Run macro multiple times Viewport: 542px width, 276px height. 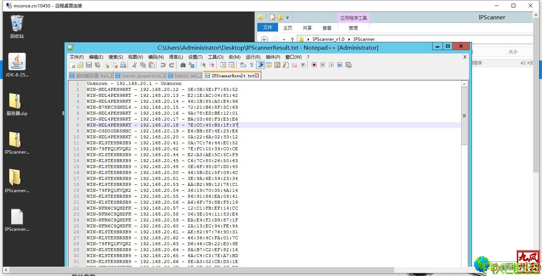[340, 65]
